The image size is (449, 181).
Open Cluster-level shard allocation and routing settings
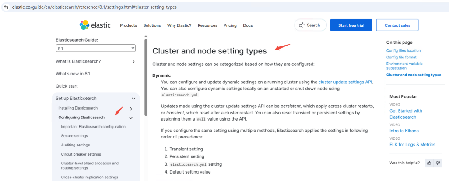90,166
